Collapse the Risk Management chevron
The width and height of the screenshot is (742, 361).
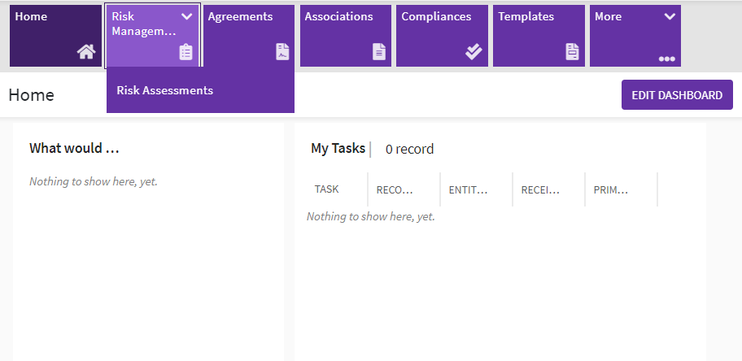click(x=186, y=17)
